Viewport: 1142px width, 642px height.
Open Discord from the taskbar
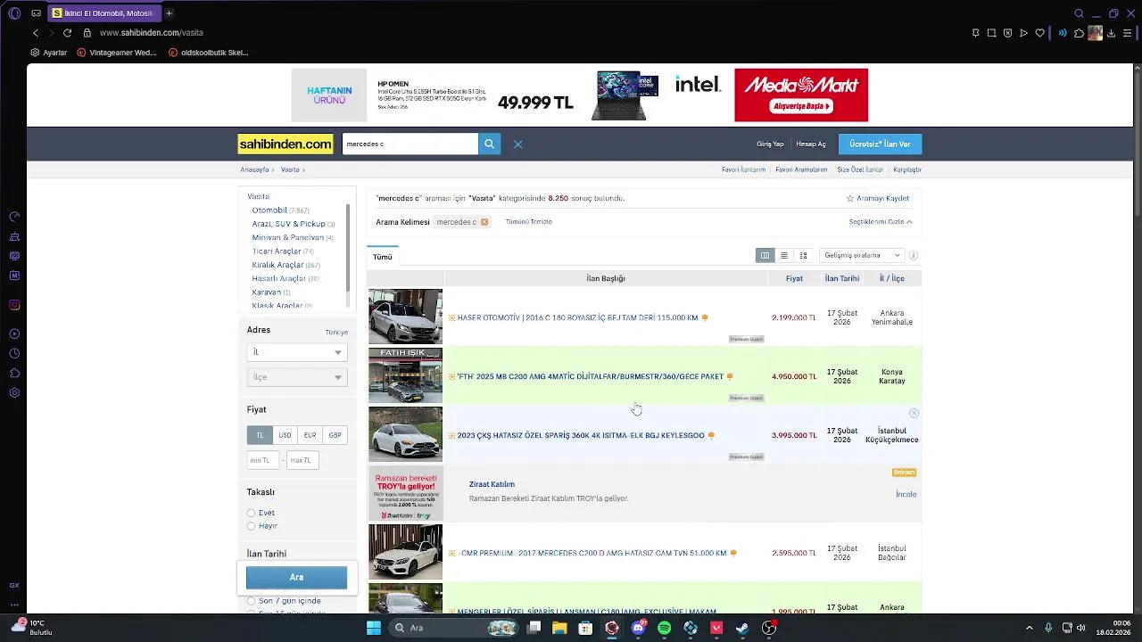click(638, 628)
